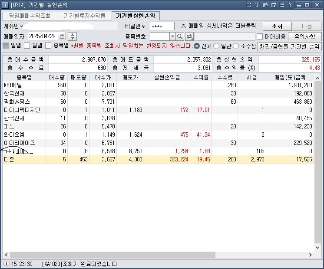
Task: Click the magnifier search icon for 종목번호
Action: click(x=180, y=36)
